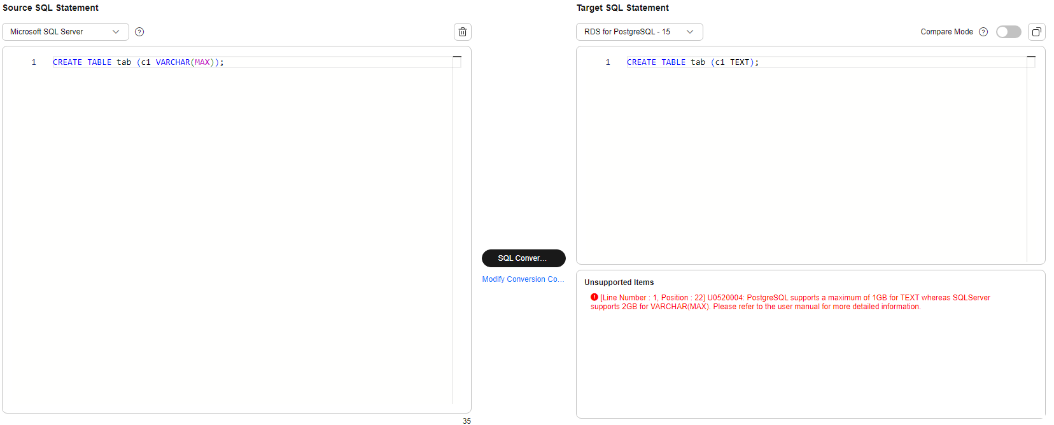
Task: Click Compare Mode label
Action: (x=946, y=32)
